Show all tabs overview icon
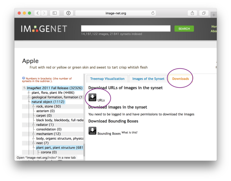Viewport: 231px width, 181px height. coord(204,13)
